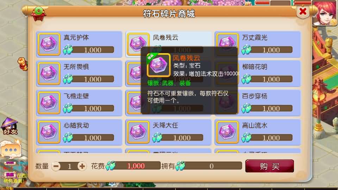Select the 无所畏惧 gem icon
Viewport: 338px width, 190px height.
click(x=49, y=73)
